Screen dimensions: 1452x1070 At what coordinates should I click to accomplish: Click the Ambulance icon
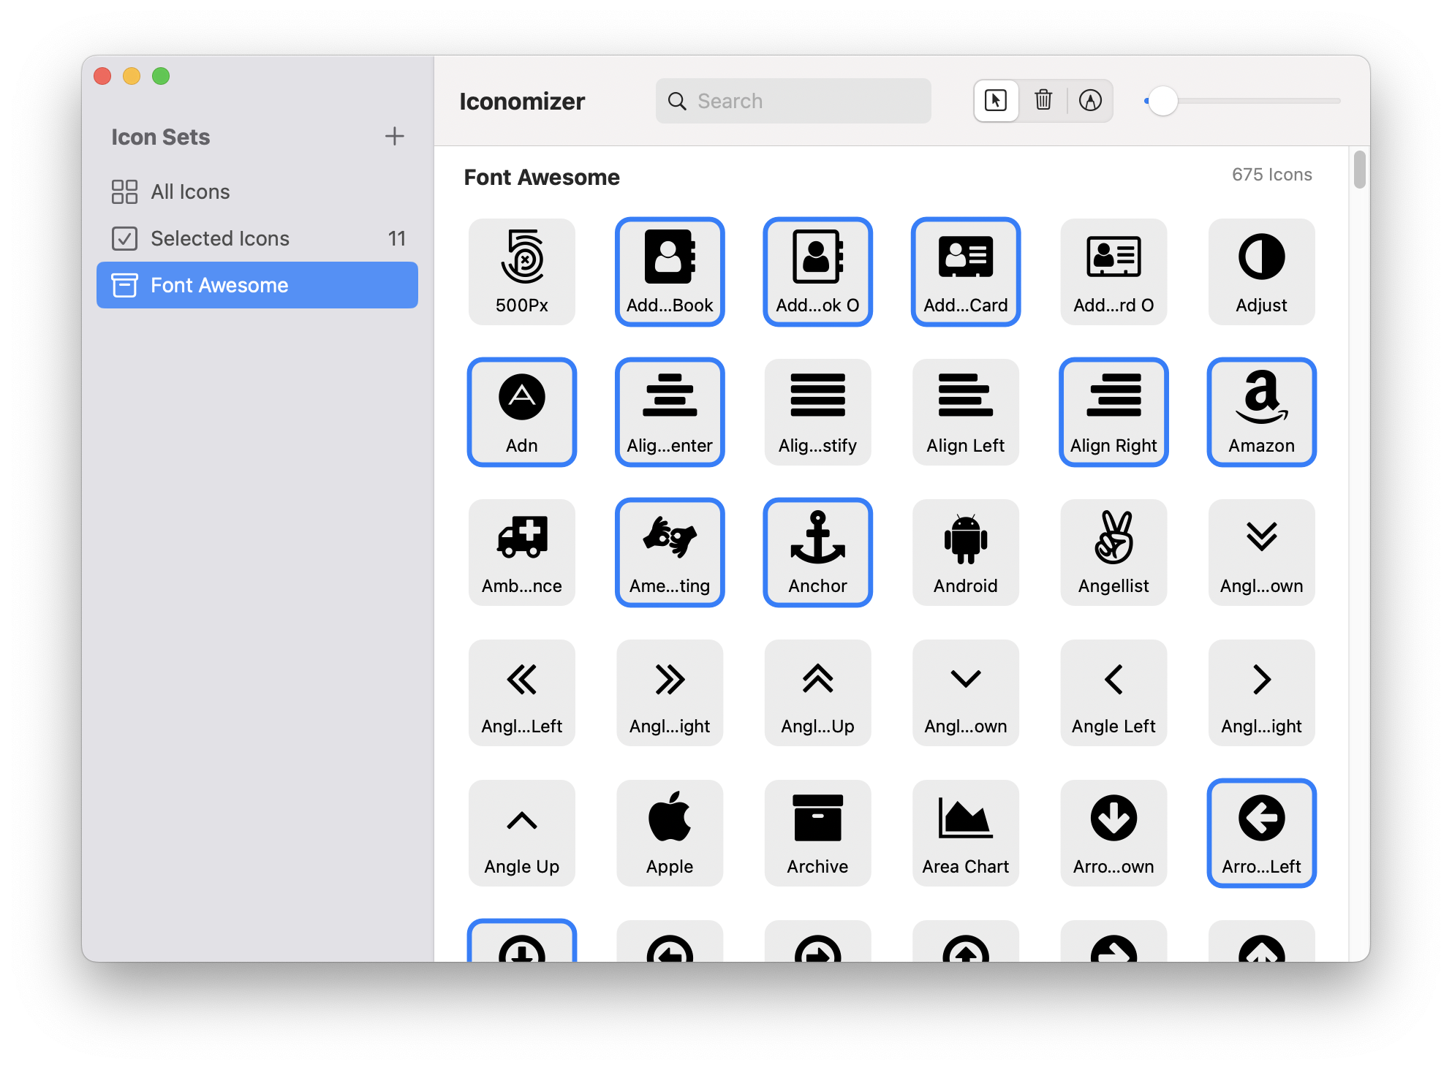click(x=521, y=552)
